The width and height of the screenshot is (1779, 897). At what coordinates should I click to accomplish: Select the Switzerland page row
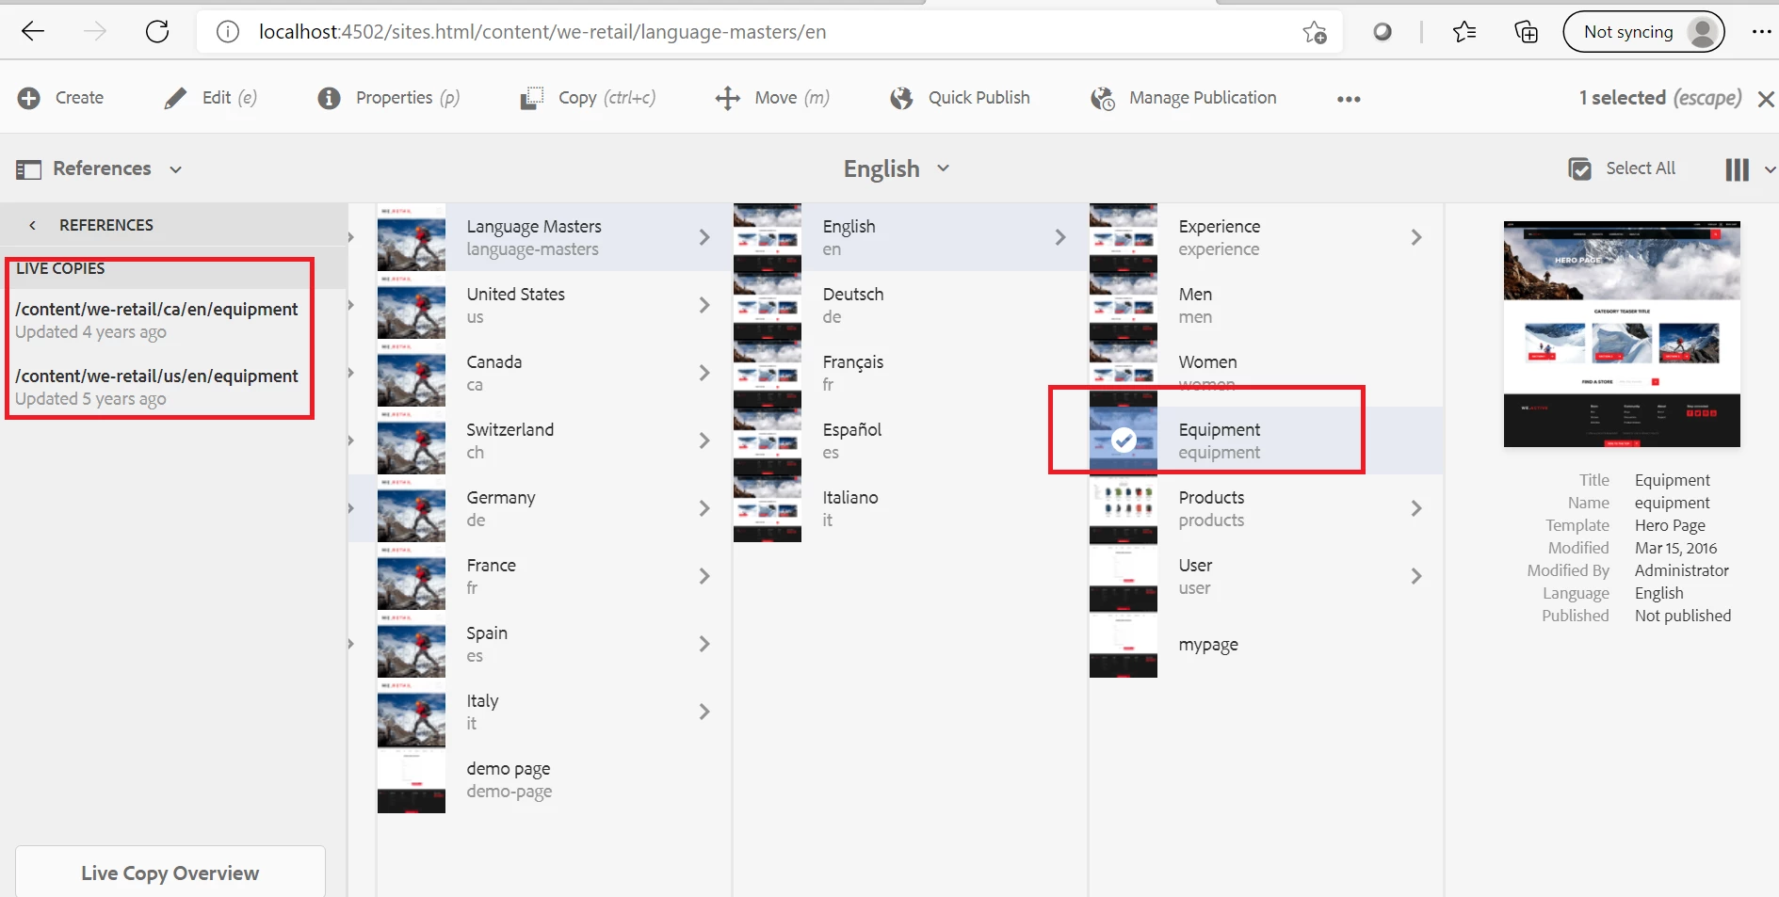pos(554,440)
